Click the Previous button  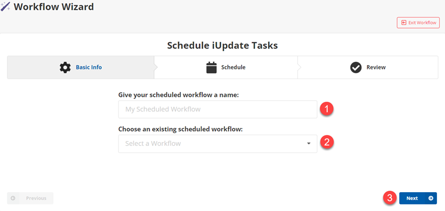(30, 198)
